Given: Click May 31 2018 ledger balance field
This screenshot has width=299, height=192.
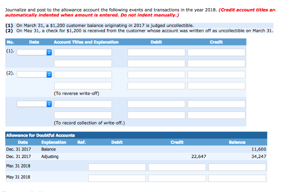Looking at the screenshot, I should point(237,178).
